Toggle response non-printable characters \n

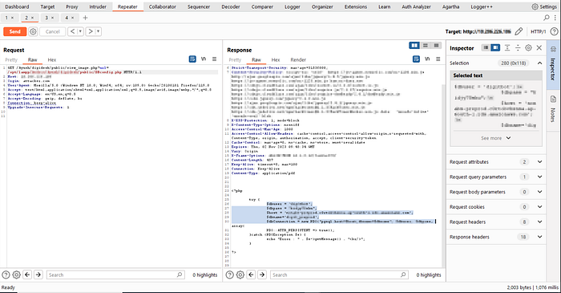[x=427, y=59]
